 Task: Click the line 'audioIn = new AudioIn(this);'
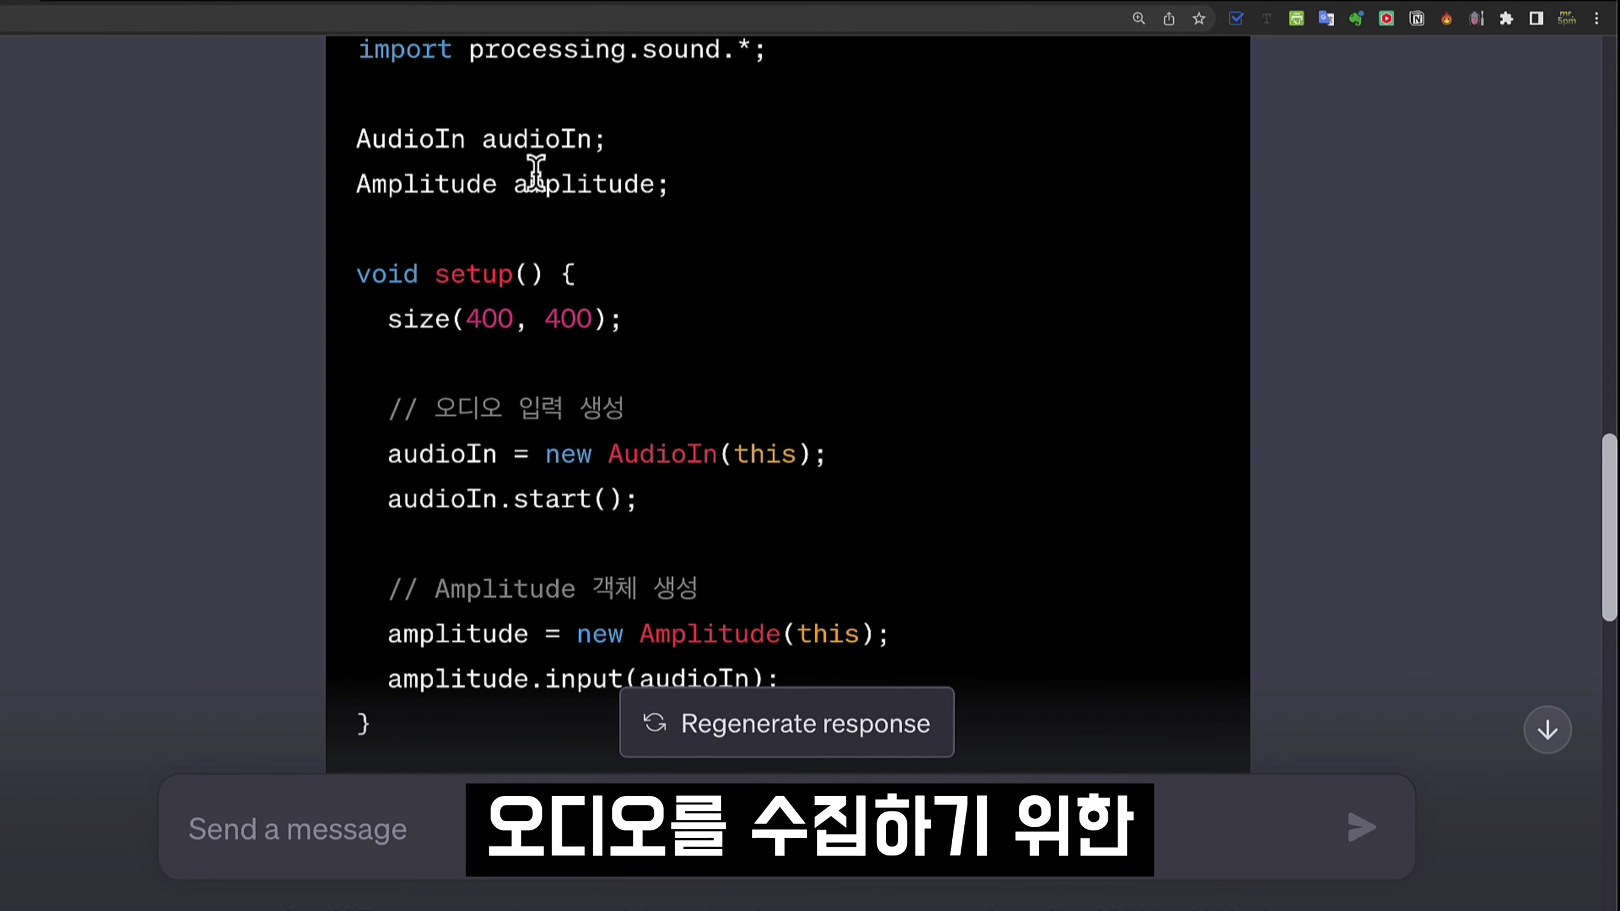pyautogui.click(x=606, y=454)
